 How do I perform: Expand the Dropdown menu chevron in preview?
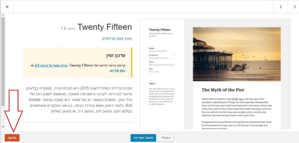tap(174, 55)
